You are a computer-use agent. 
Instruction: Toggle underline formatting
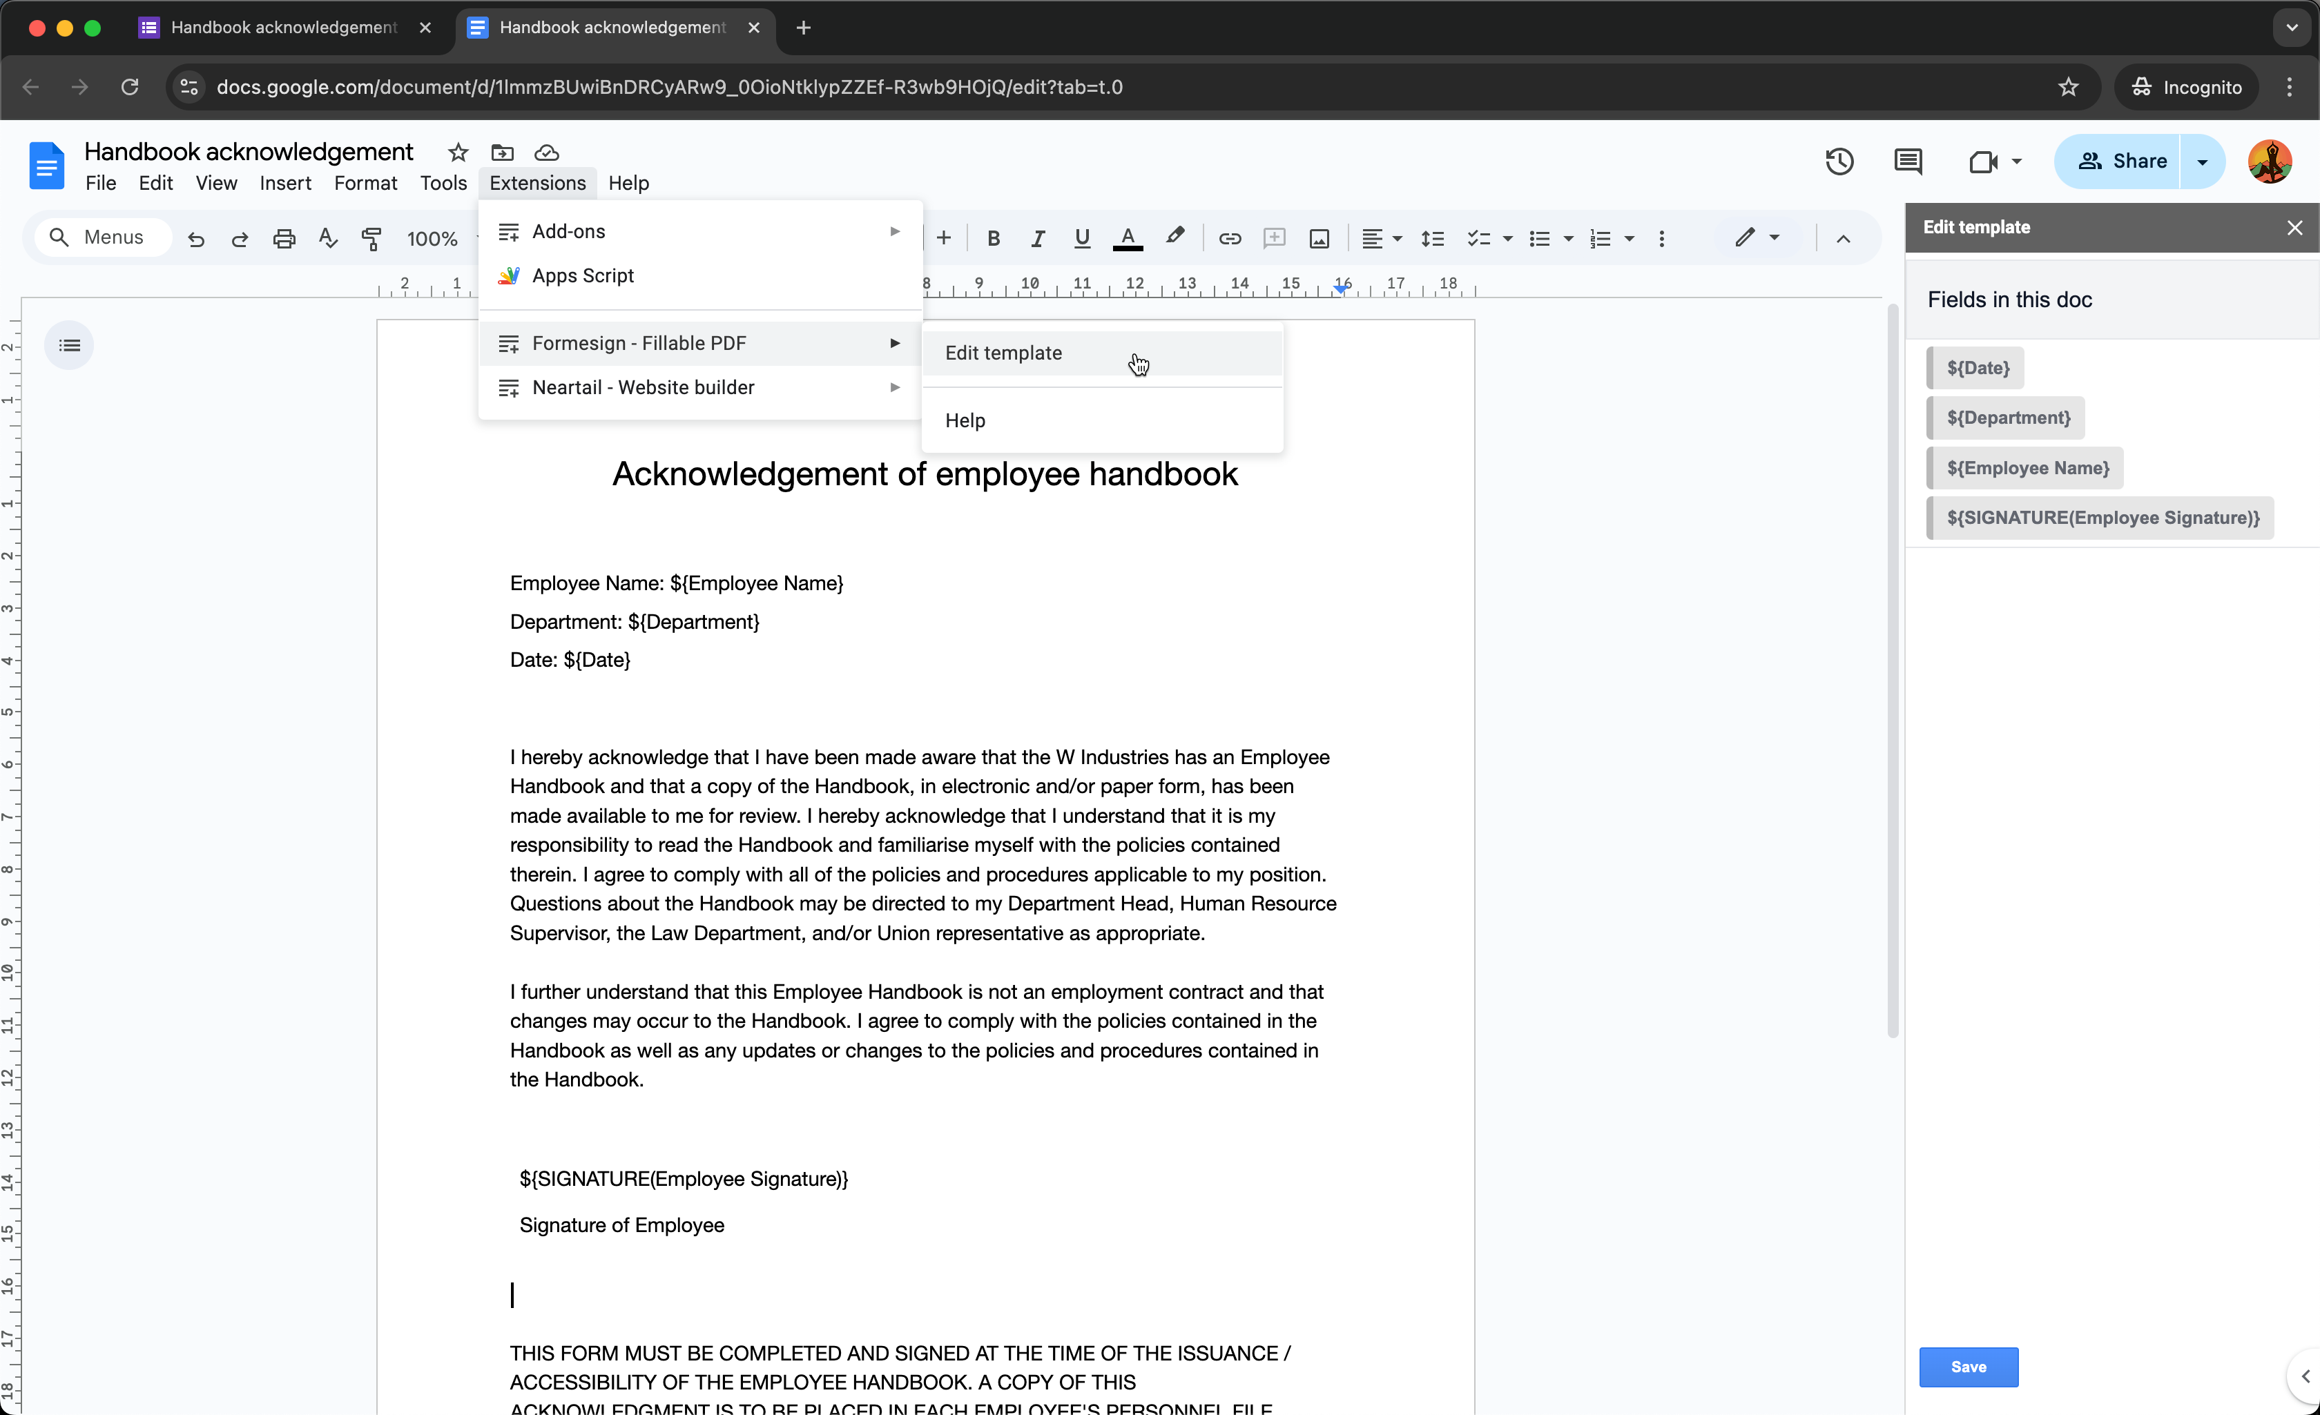point(1082,239)
